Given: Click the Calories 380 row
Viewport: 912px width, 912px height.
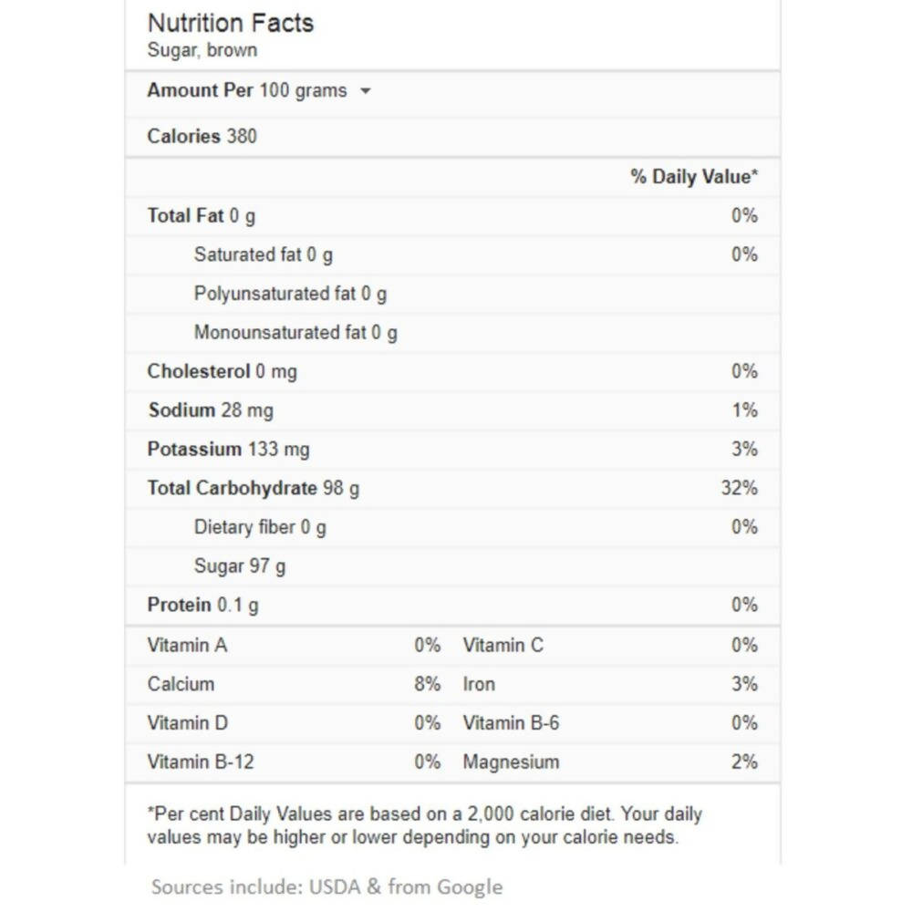Looking at the screenshot, I should (202, 136).
